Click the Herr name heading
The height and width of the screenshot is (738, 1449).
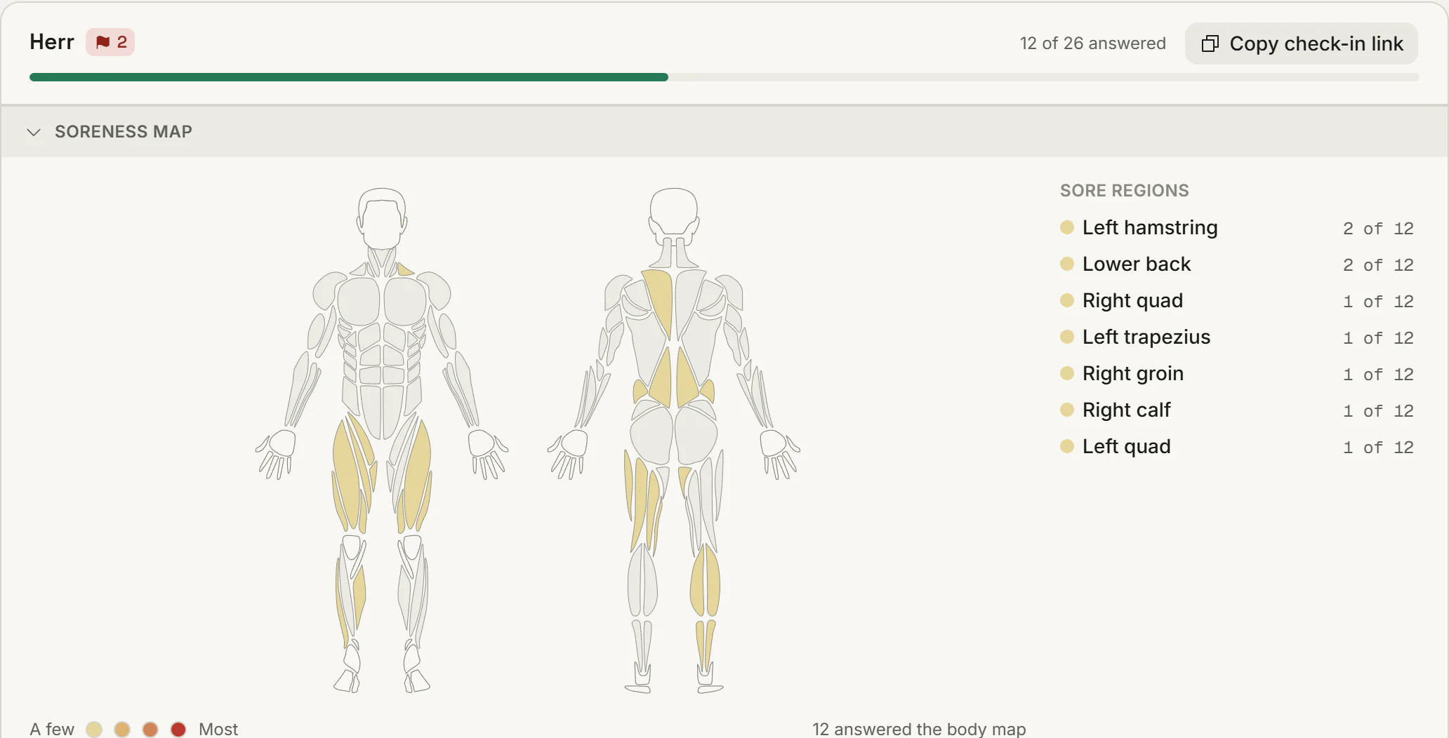52,42
